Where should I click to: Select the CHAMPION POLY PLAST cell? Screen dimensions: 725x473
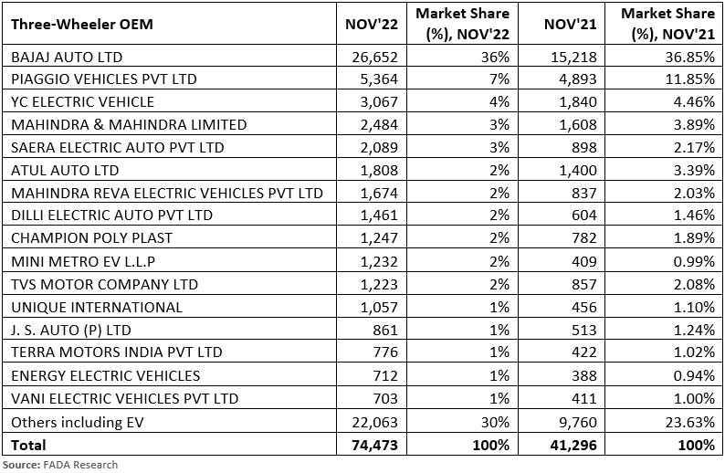[x=91, y=238]
